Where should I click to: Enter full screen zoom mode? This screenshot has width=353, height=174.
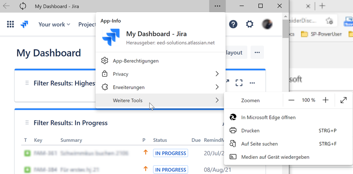coord(343,100)
